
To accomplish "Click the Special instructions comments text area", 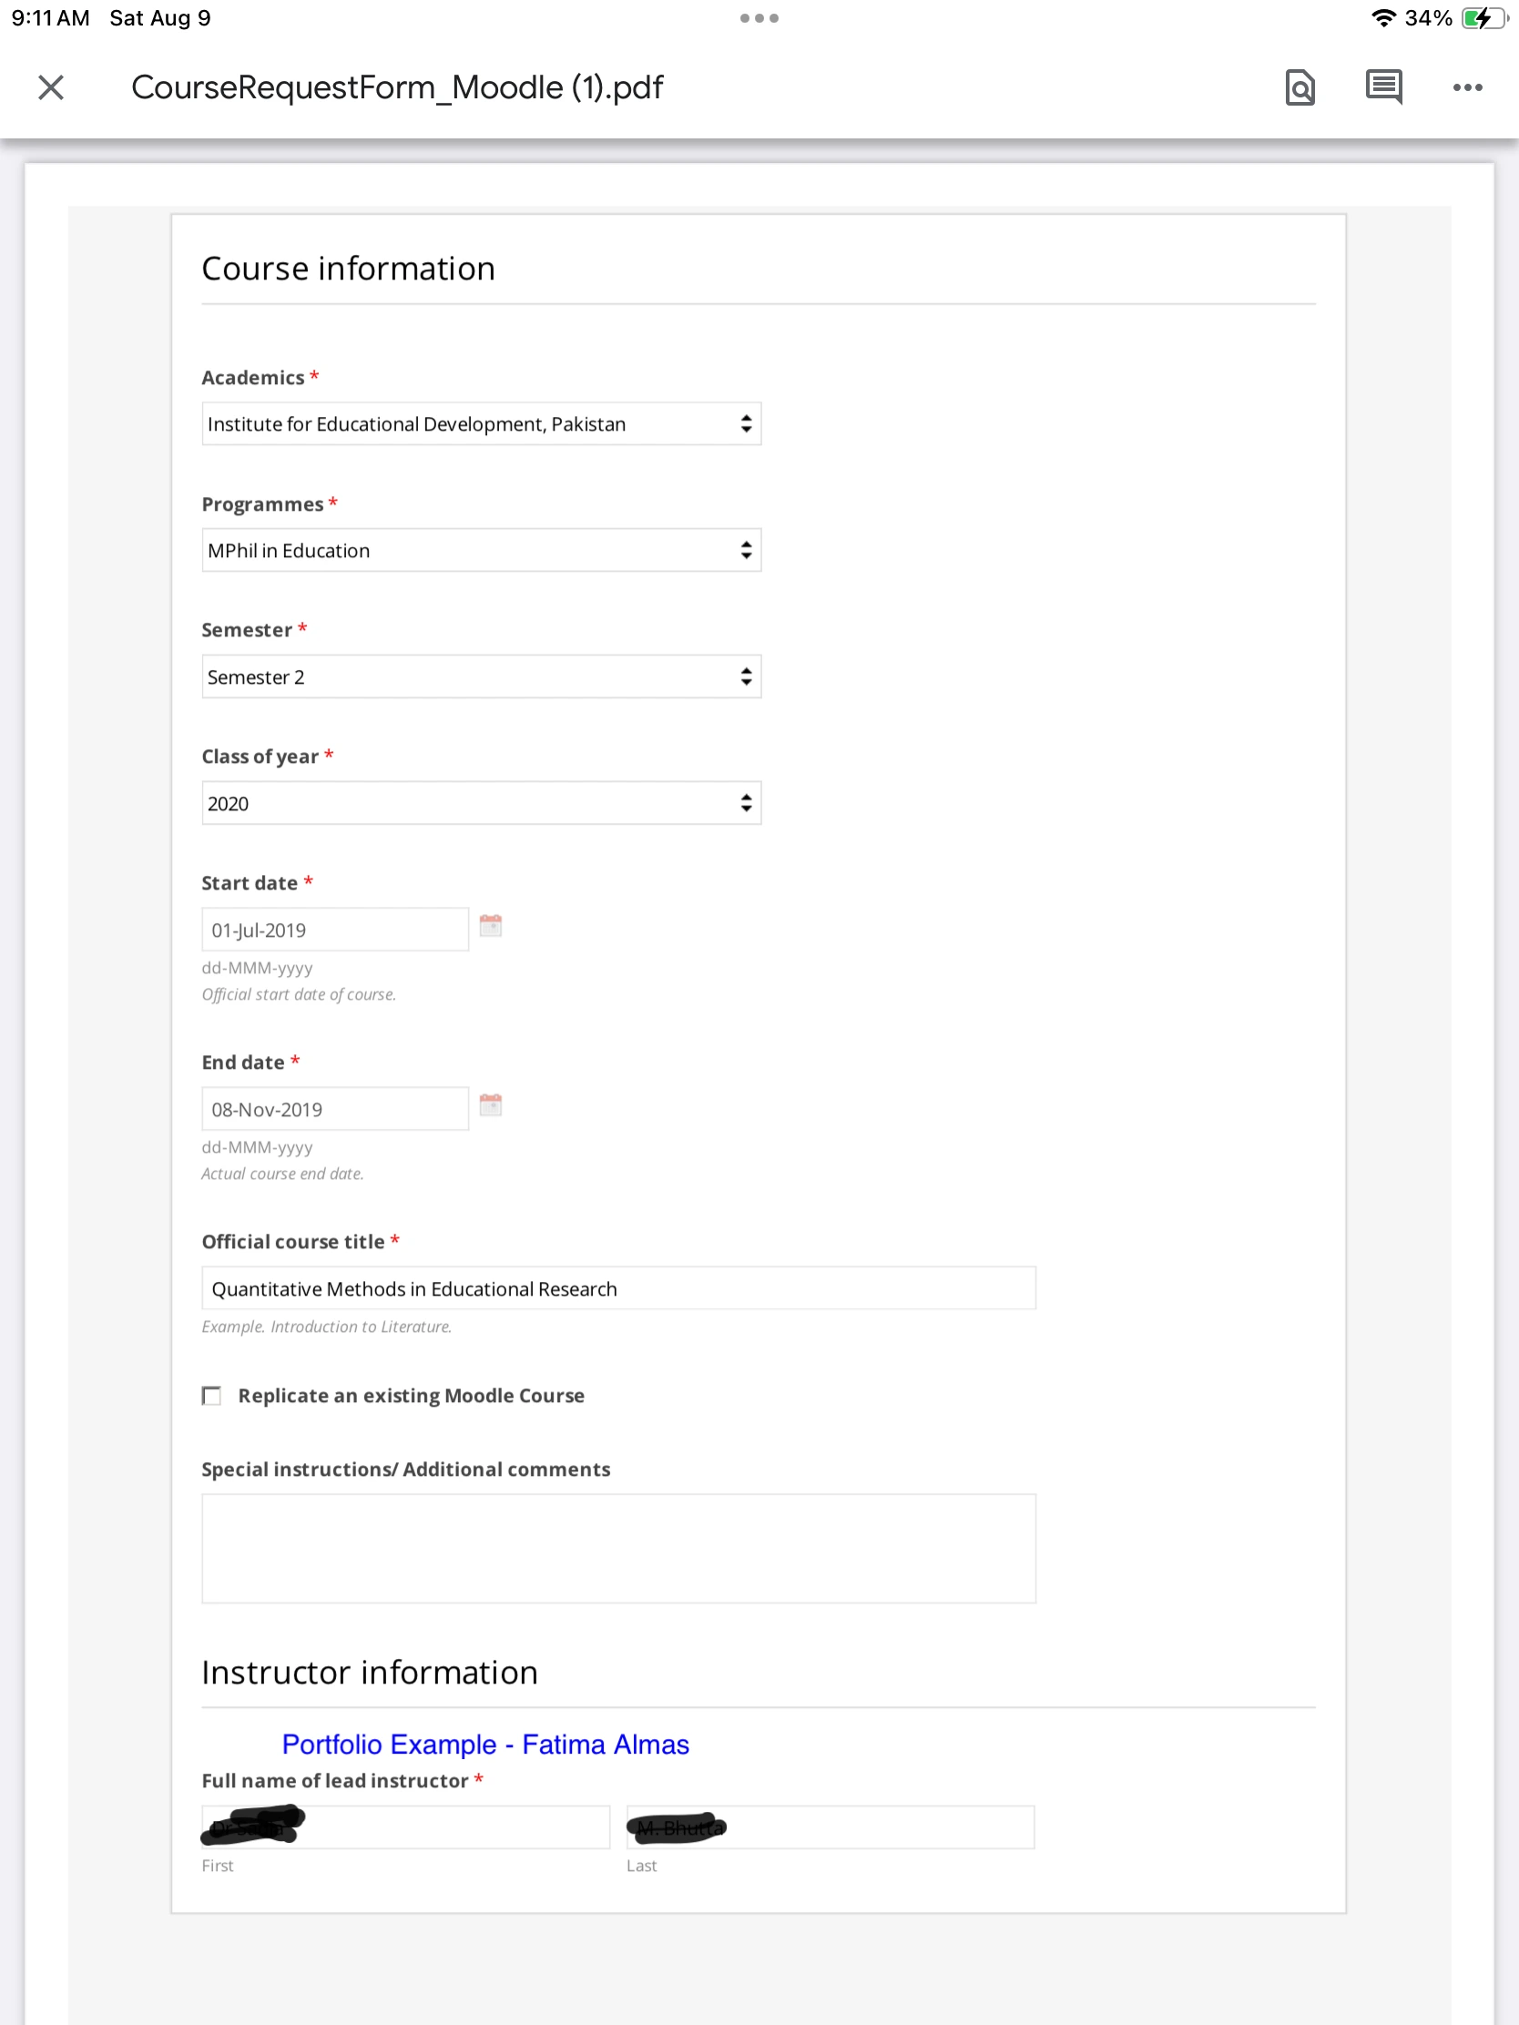I will (x=618, y=1548).
